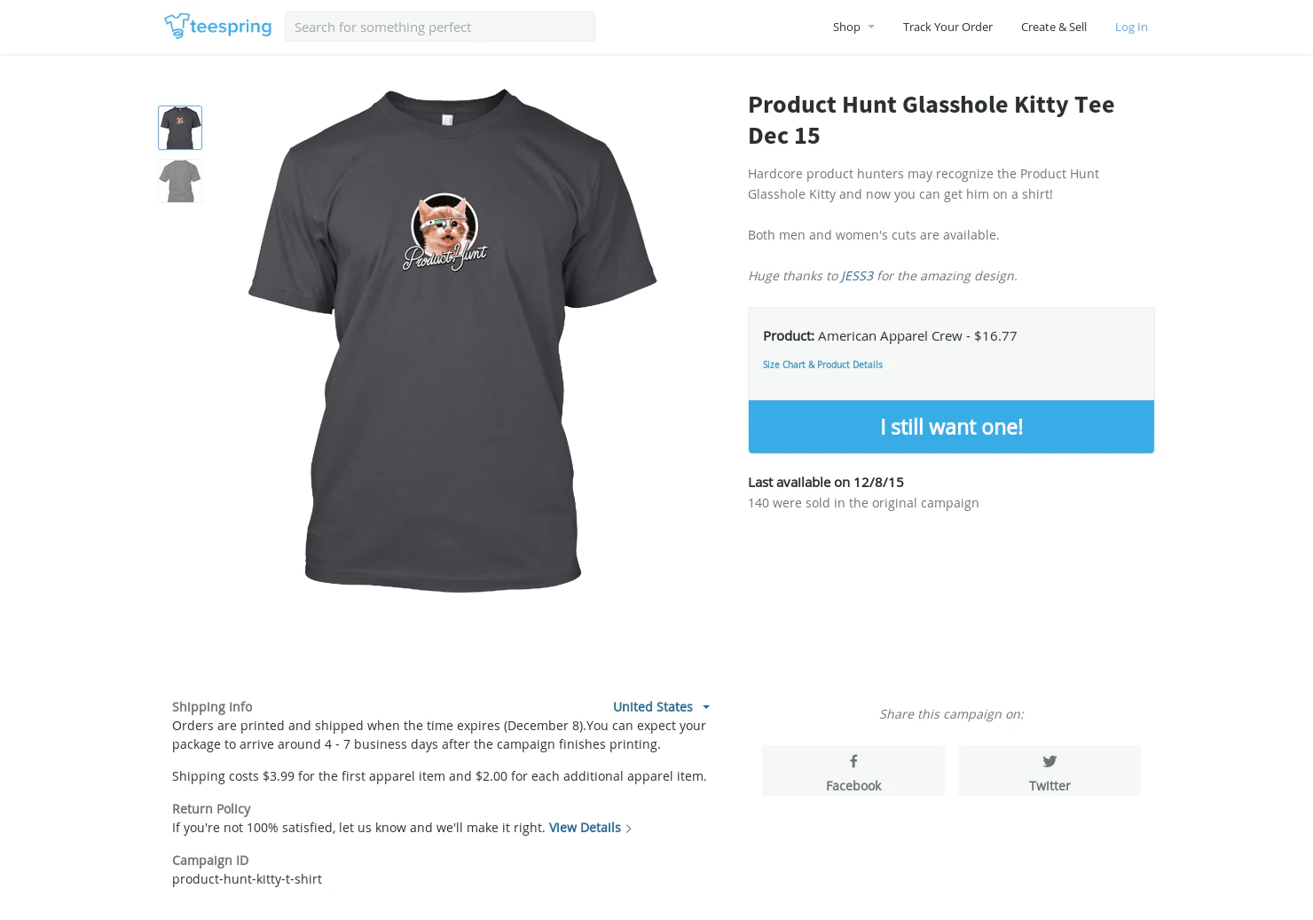This screenshot has width=1313, height=920.
Task: Click inside the search field
Action: coord(439,27)
